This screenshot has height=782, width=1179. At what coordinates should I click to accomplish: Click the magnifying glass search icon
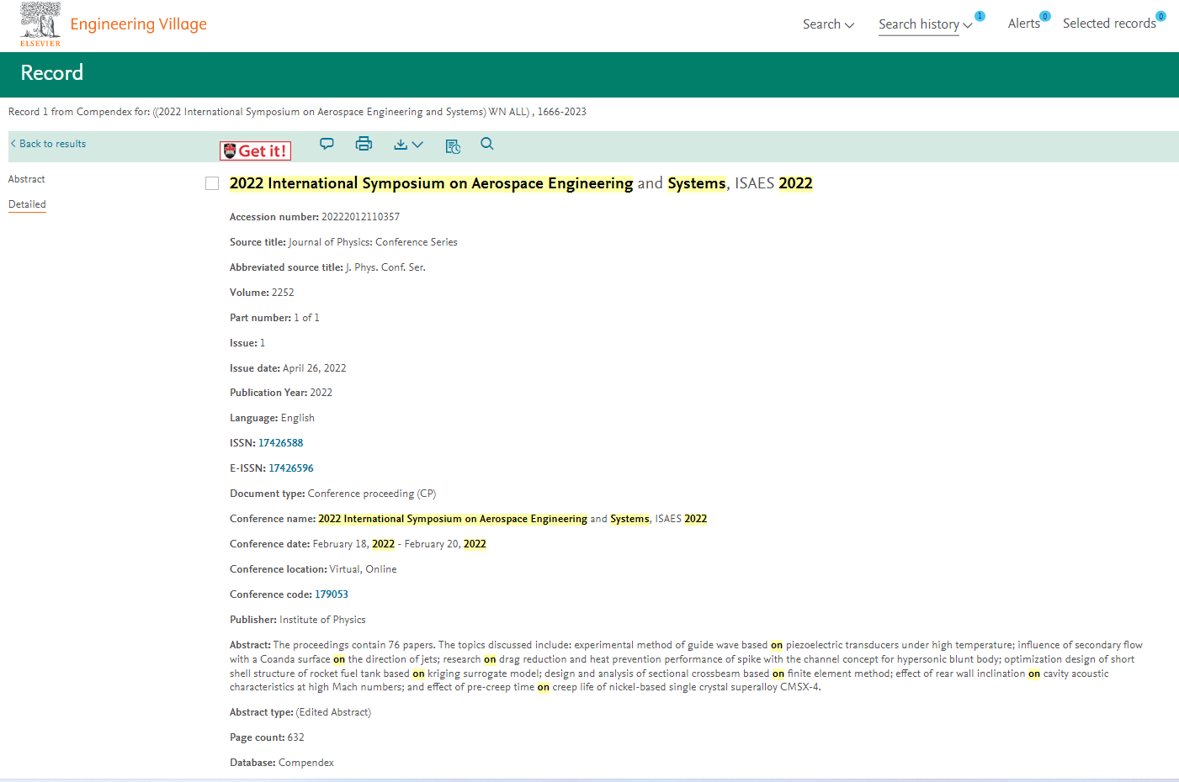(487, 144)
